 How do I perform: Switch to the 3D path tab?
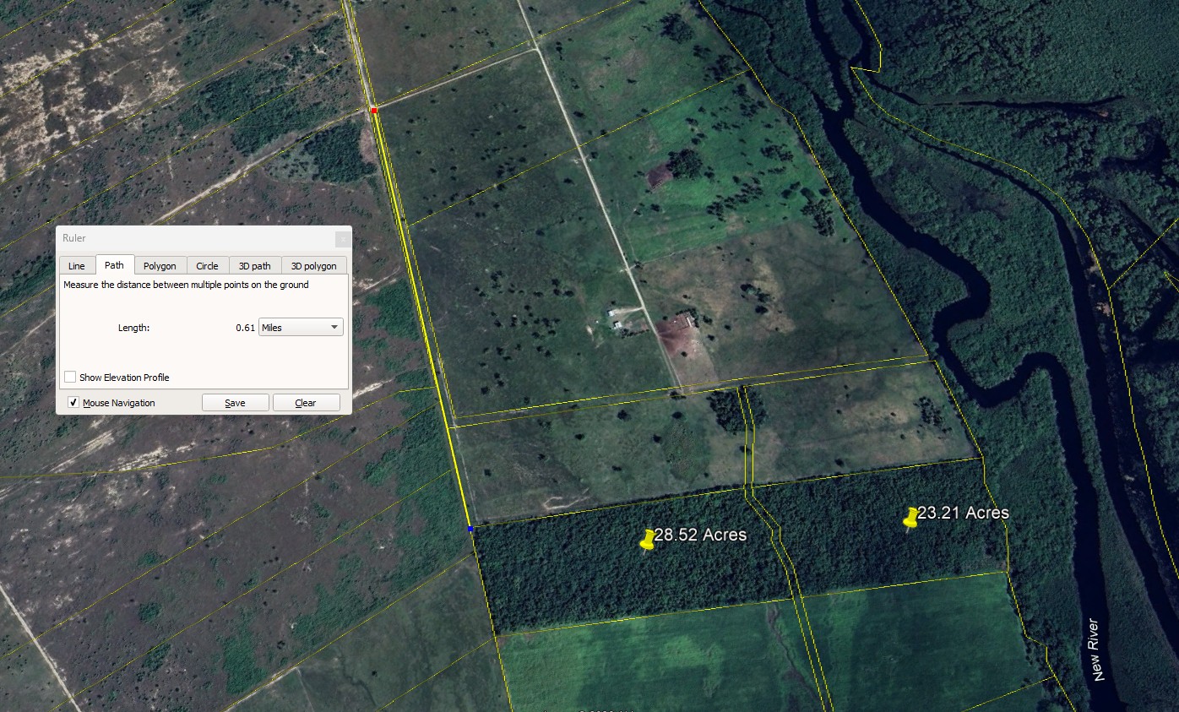tap(254, 266)
